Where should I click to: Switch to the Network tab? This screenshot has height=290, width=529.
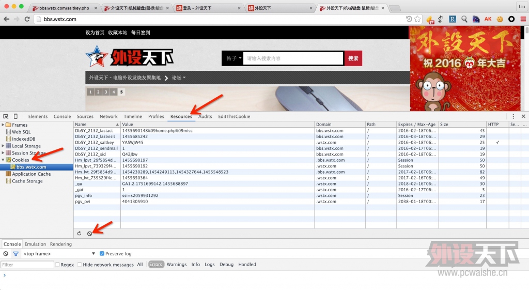click(x=108, y=116)
